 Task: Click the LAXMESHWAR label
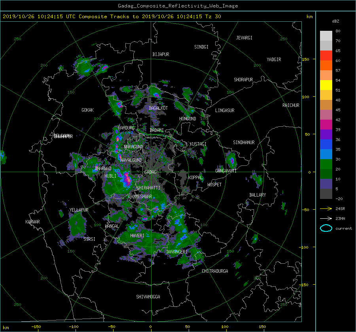tap(140, 197)
